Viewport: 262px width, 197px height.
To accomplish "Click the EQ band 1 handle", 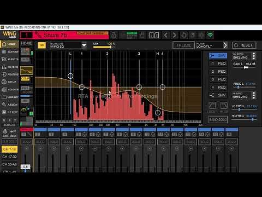I will (x=82, y=87).
